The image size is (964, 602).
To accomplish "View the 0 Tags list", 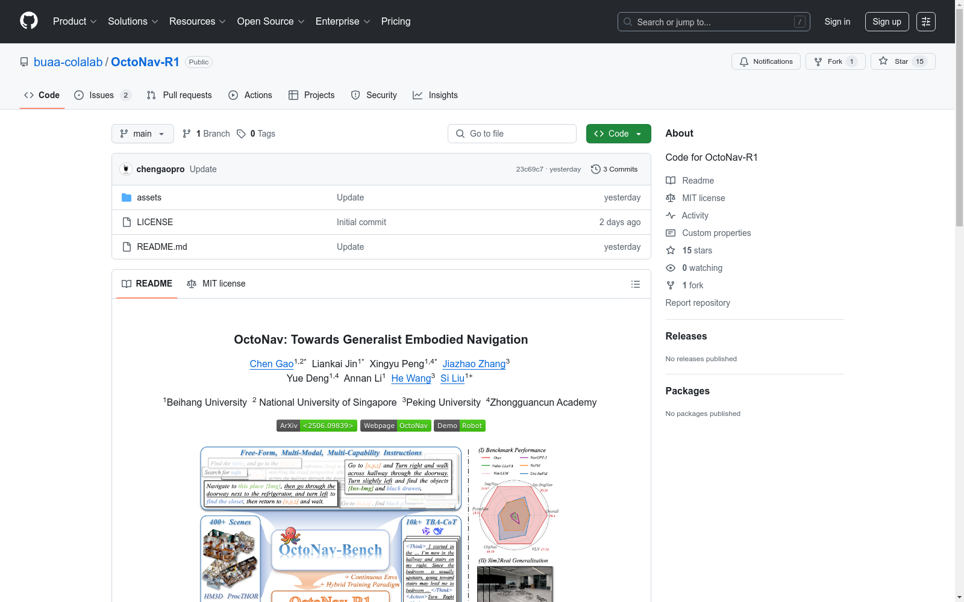I will point(256,134).
